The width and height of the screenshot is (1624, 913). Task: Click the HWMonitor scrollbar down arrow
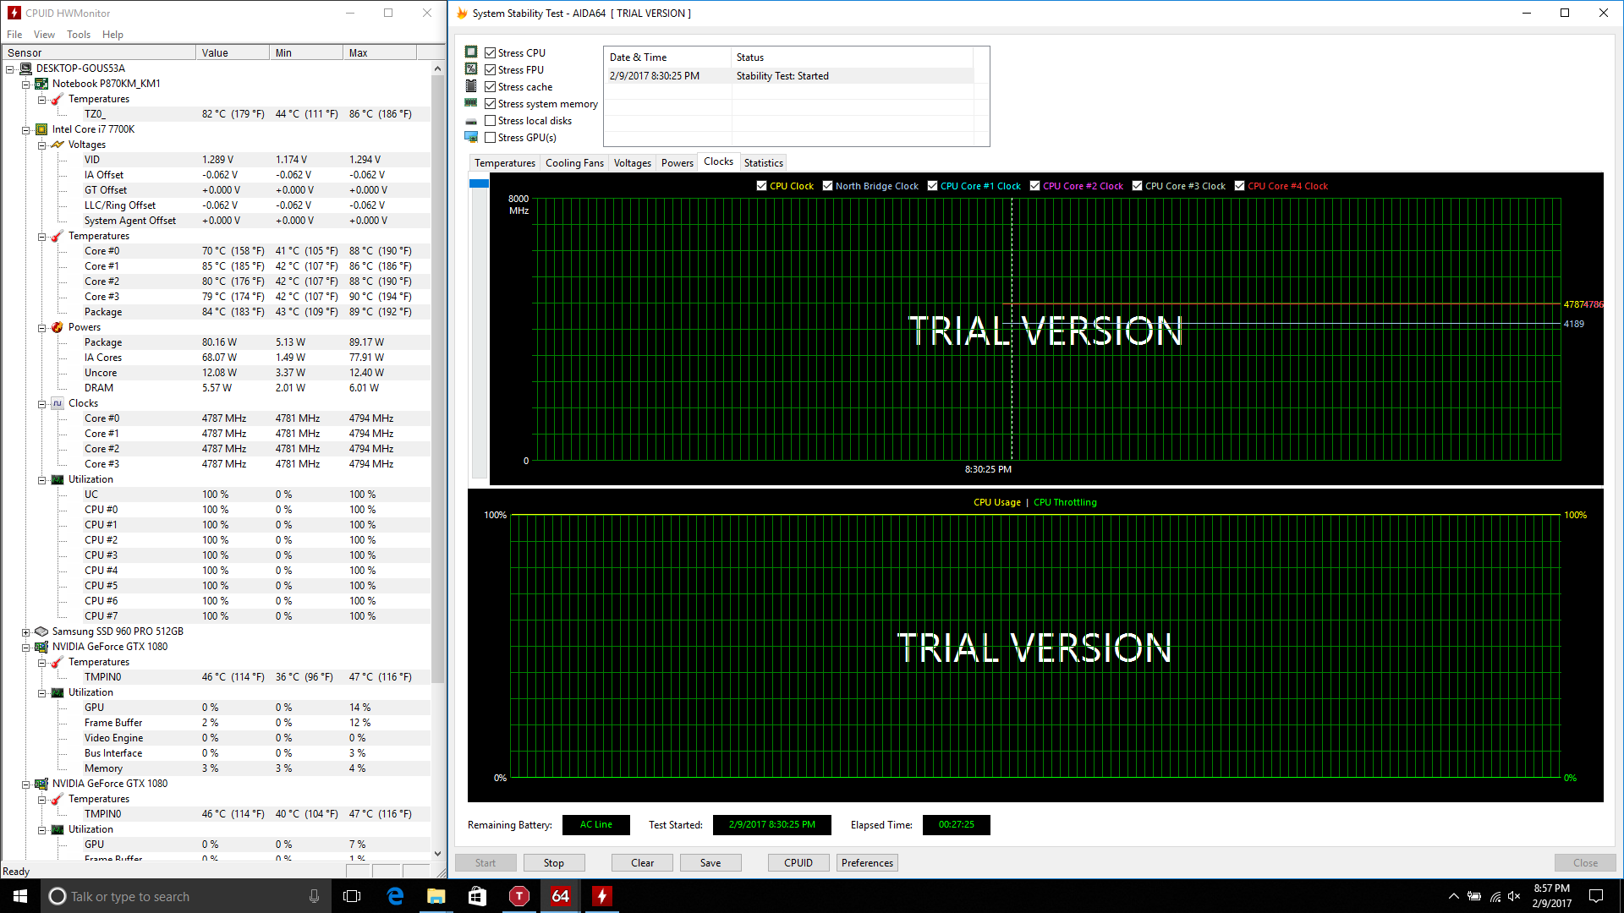click(x=437, y=854)
